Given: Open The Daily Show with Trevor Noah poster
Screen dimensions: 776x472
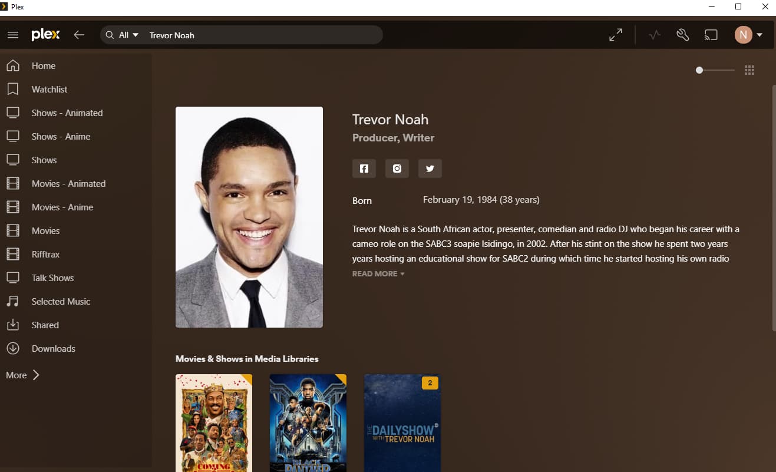Looking at the screenshot, I should click(x=402, y=423).
